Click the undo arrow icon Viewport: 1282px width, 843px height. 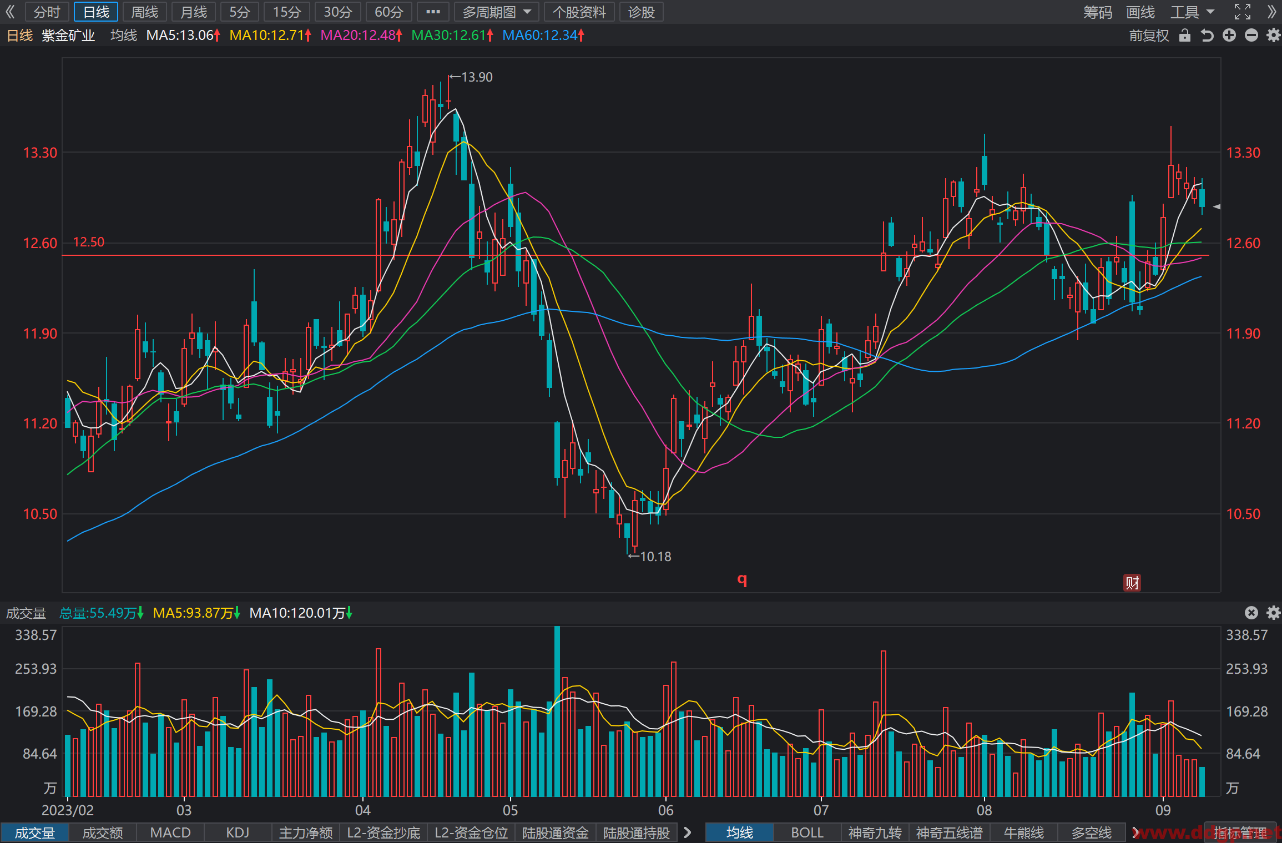(1207, 36)
